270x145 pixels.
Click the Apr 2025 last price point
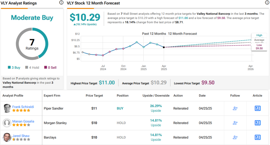click(x=164, y=47)
